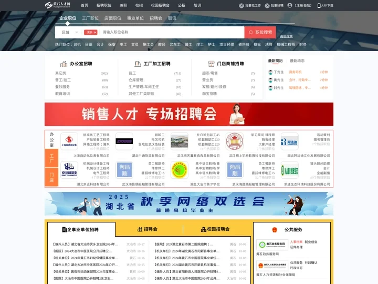Open the 2025湖北省秋季网络双选会 banner
Viewport: 378px width, 284px height.
click(x=189, y=204)
